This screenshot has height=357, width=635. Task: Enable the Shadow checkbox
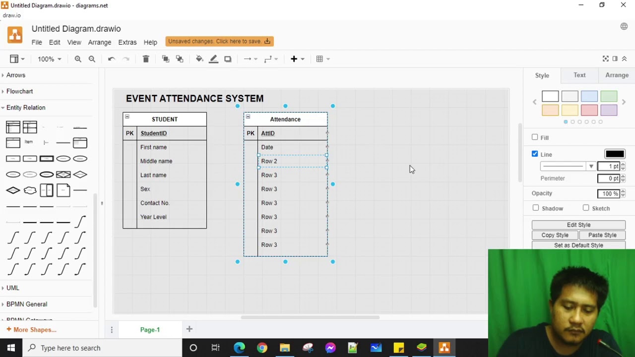(x=536, y=208)
